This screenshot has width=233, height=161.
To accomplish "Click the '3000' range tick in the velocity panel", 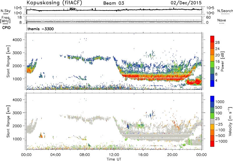I will 17,113.
